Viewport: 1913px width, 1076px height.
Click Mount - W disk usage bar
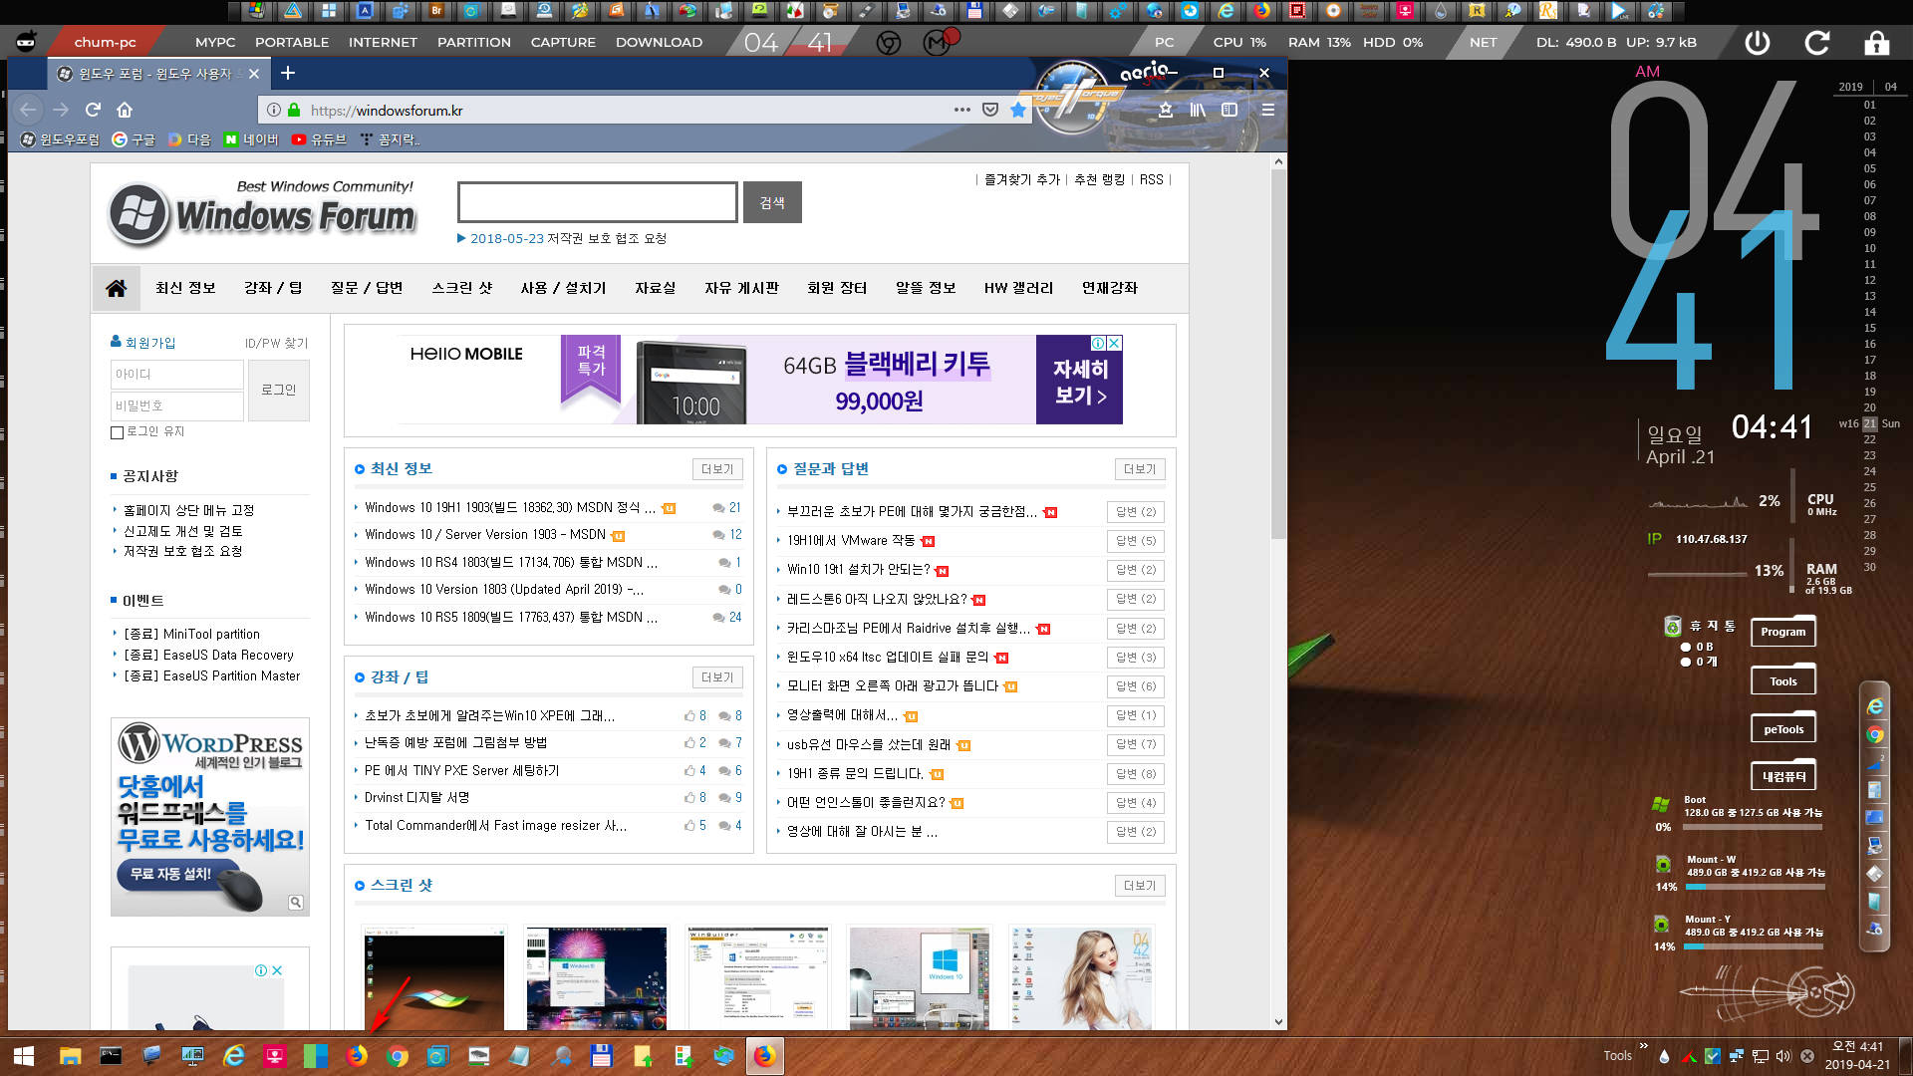[1756, 887]
